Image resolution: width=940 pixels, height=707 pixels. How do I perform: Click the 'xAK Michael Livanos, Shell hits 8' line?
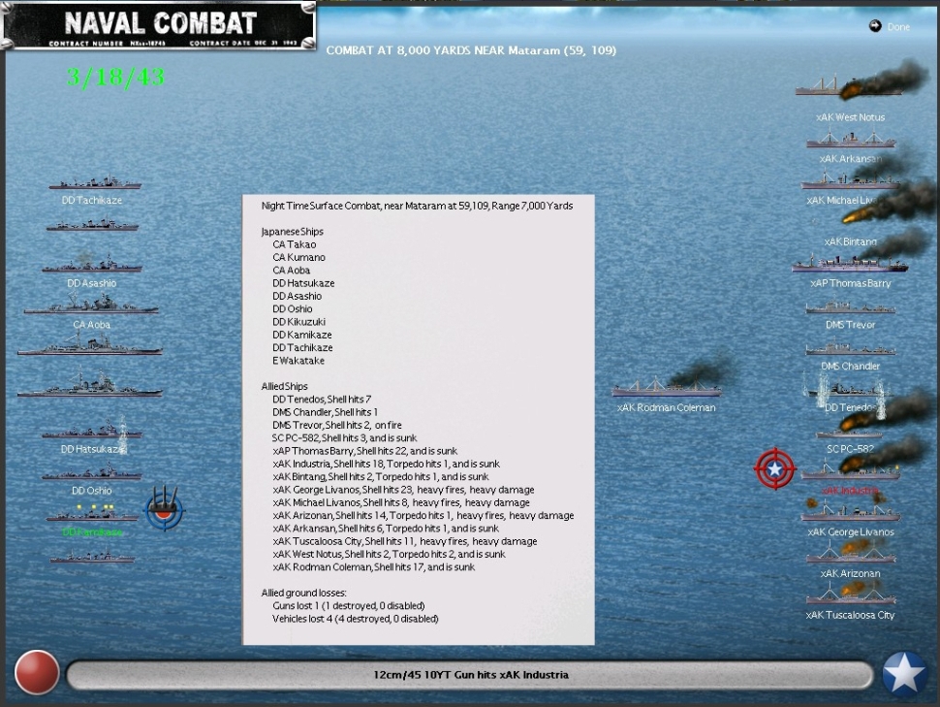pos(401,502)
